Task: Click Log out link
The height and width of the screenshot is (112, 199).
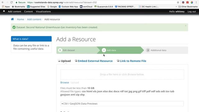Action: click(192, 12)
